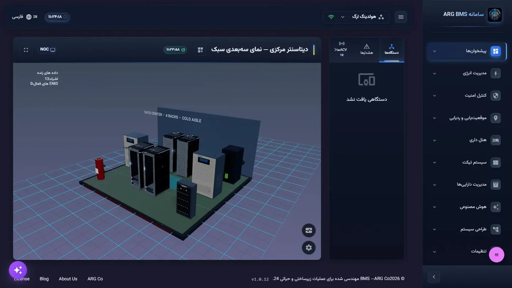This screenshot has width=512, height=288.
Task: Click the green Wi-Fi connection status icon
Action: [x=331, y=17]
